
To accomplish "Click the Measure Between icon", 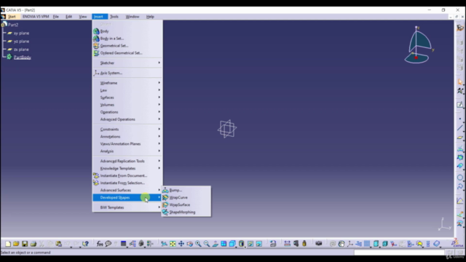I will coord(287,244).
